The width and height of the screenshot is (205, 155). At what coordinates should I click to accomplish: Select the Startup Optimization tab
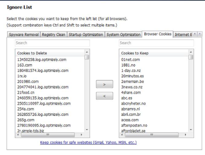click(86, 34)
